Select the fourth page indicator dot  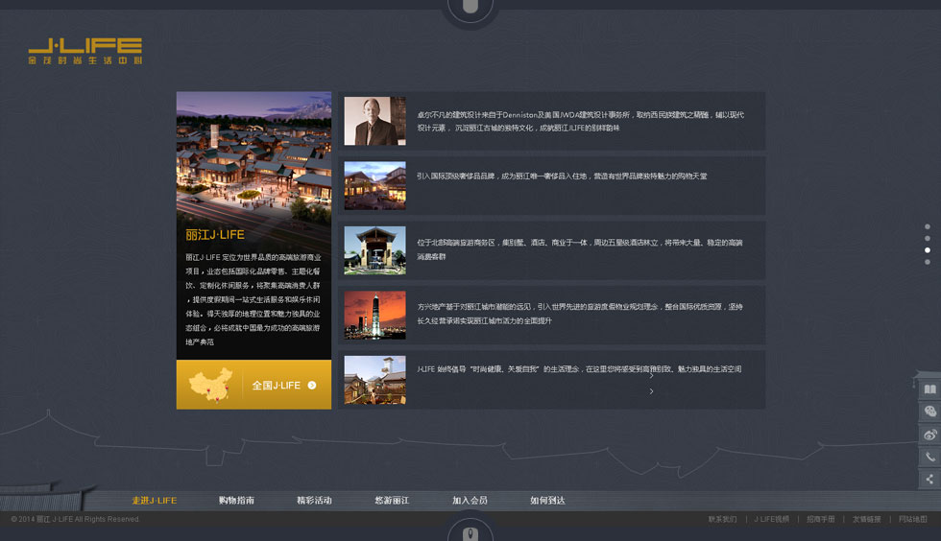[x=928, y=262]
